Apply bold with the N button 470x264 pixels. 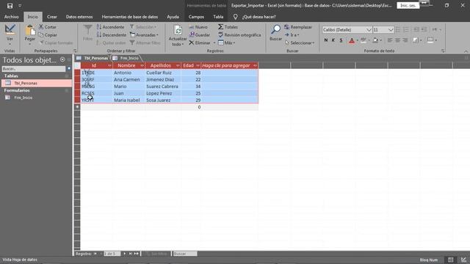tap(326, 40)
